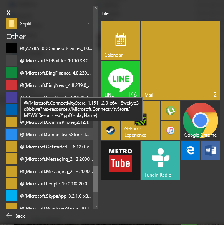The image size is (224, 225).
Task: Click the Getstarted app icon
Action: [12, 147]
